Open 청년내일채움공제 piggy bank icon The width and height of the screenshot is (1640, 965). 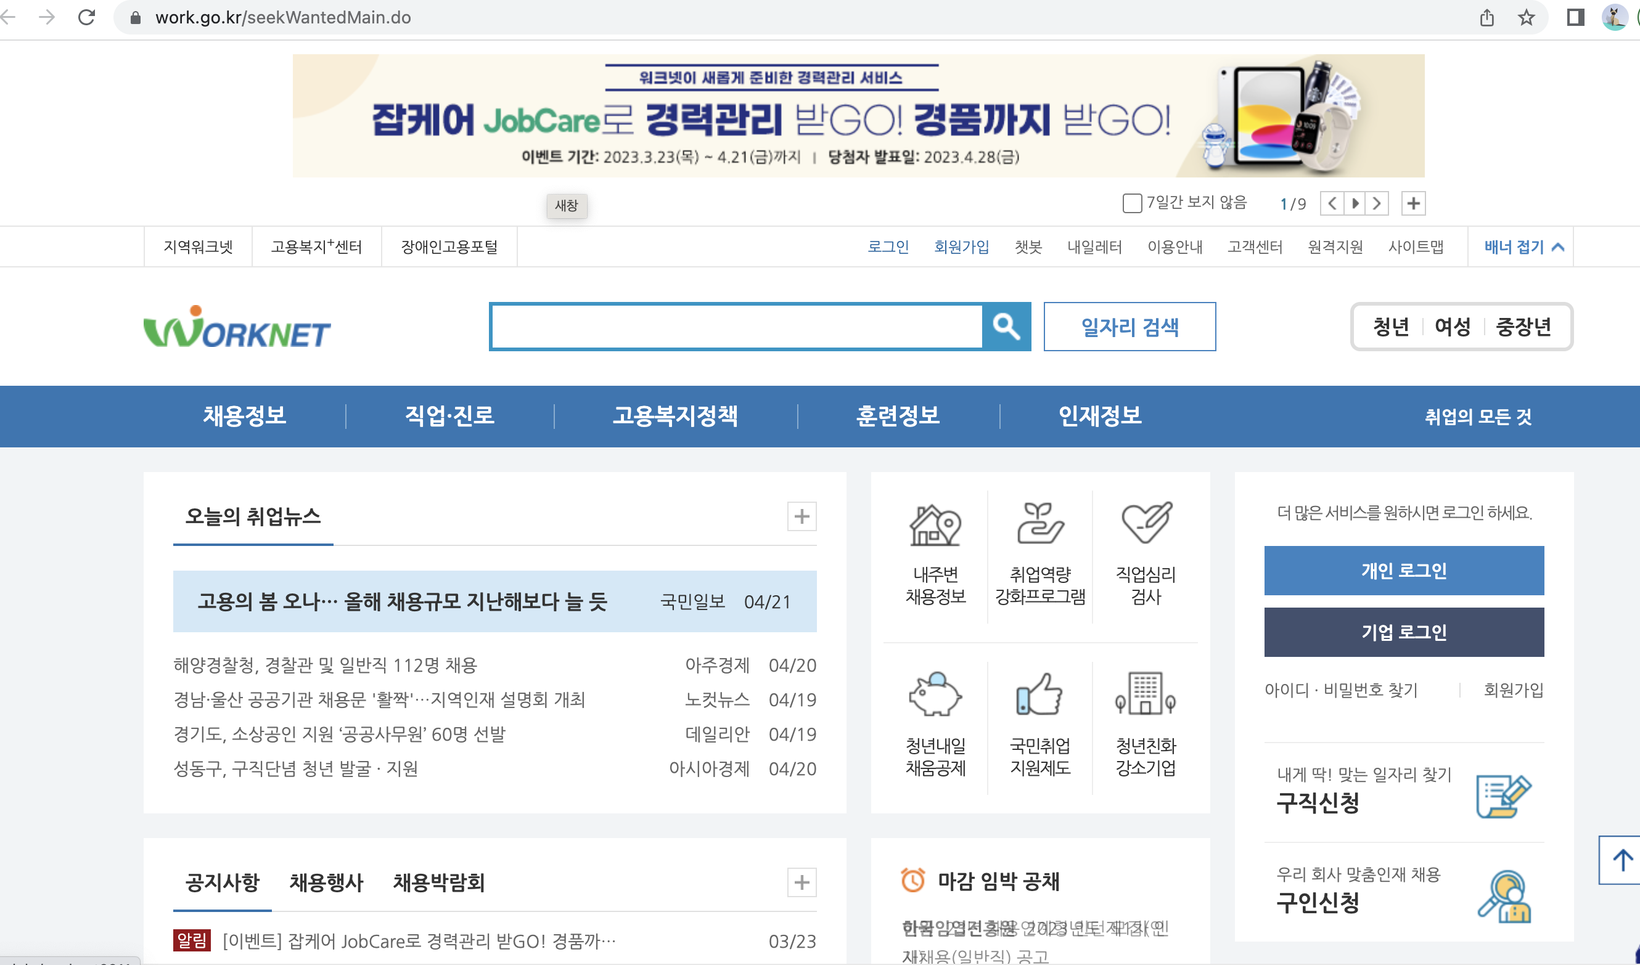point(935,694)
